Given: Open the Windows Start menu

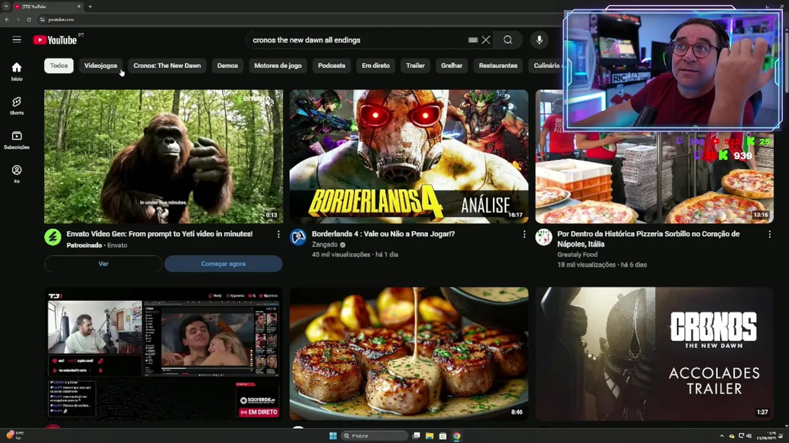Looking at the screenshot, I should pyautogui.click(x=333, y=436).
